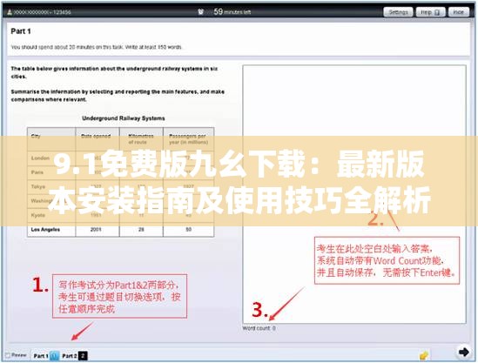Screen dimensions: 478x363
Task: Click the 'Underground Railway Systems' table title
Action: point(124,118)
